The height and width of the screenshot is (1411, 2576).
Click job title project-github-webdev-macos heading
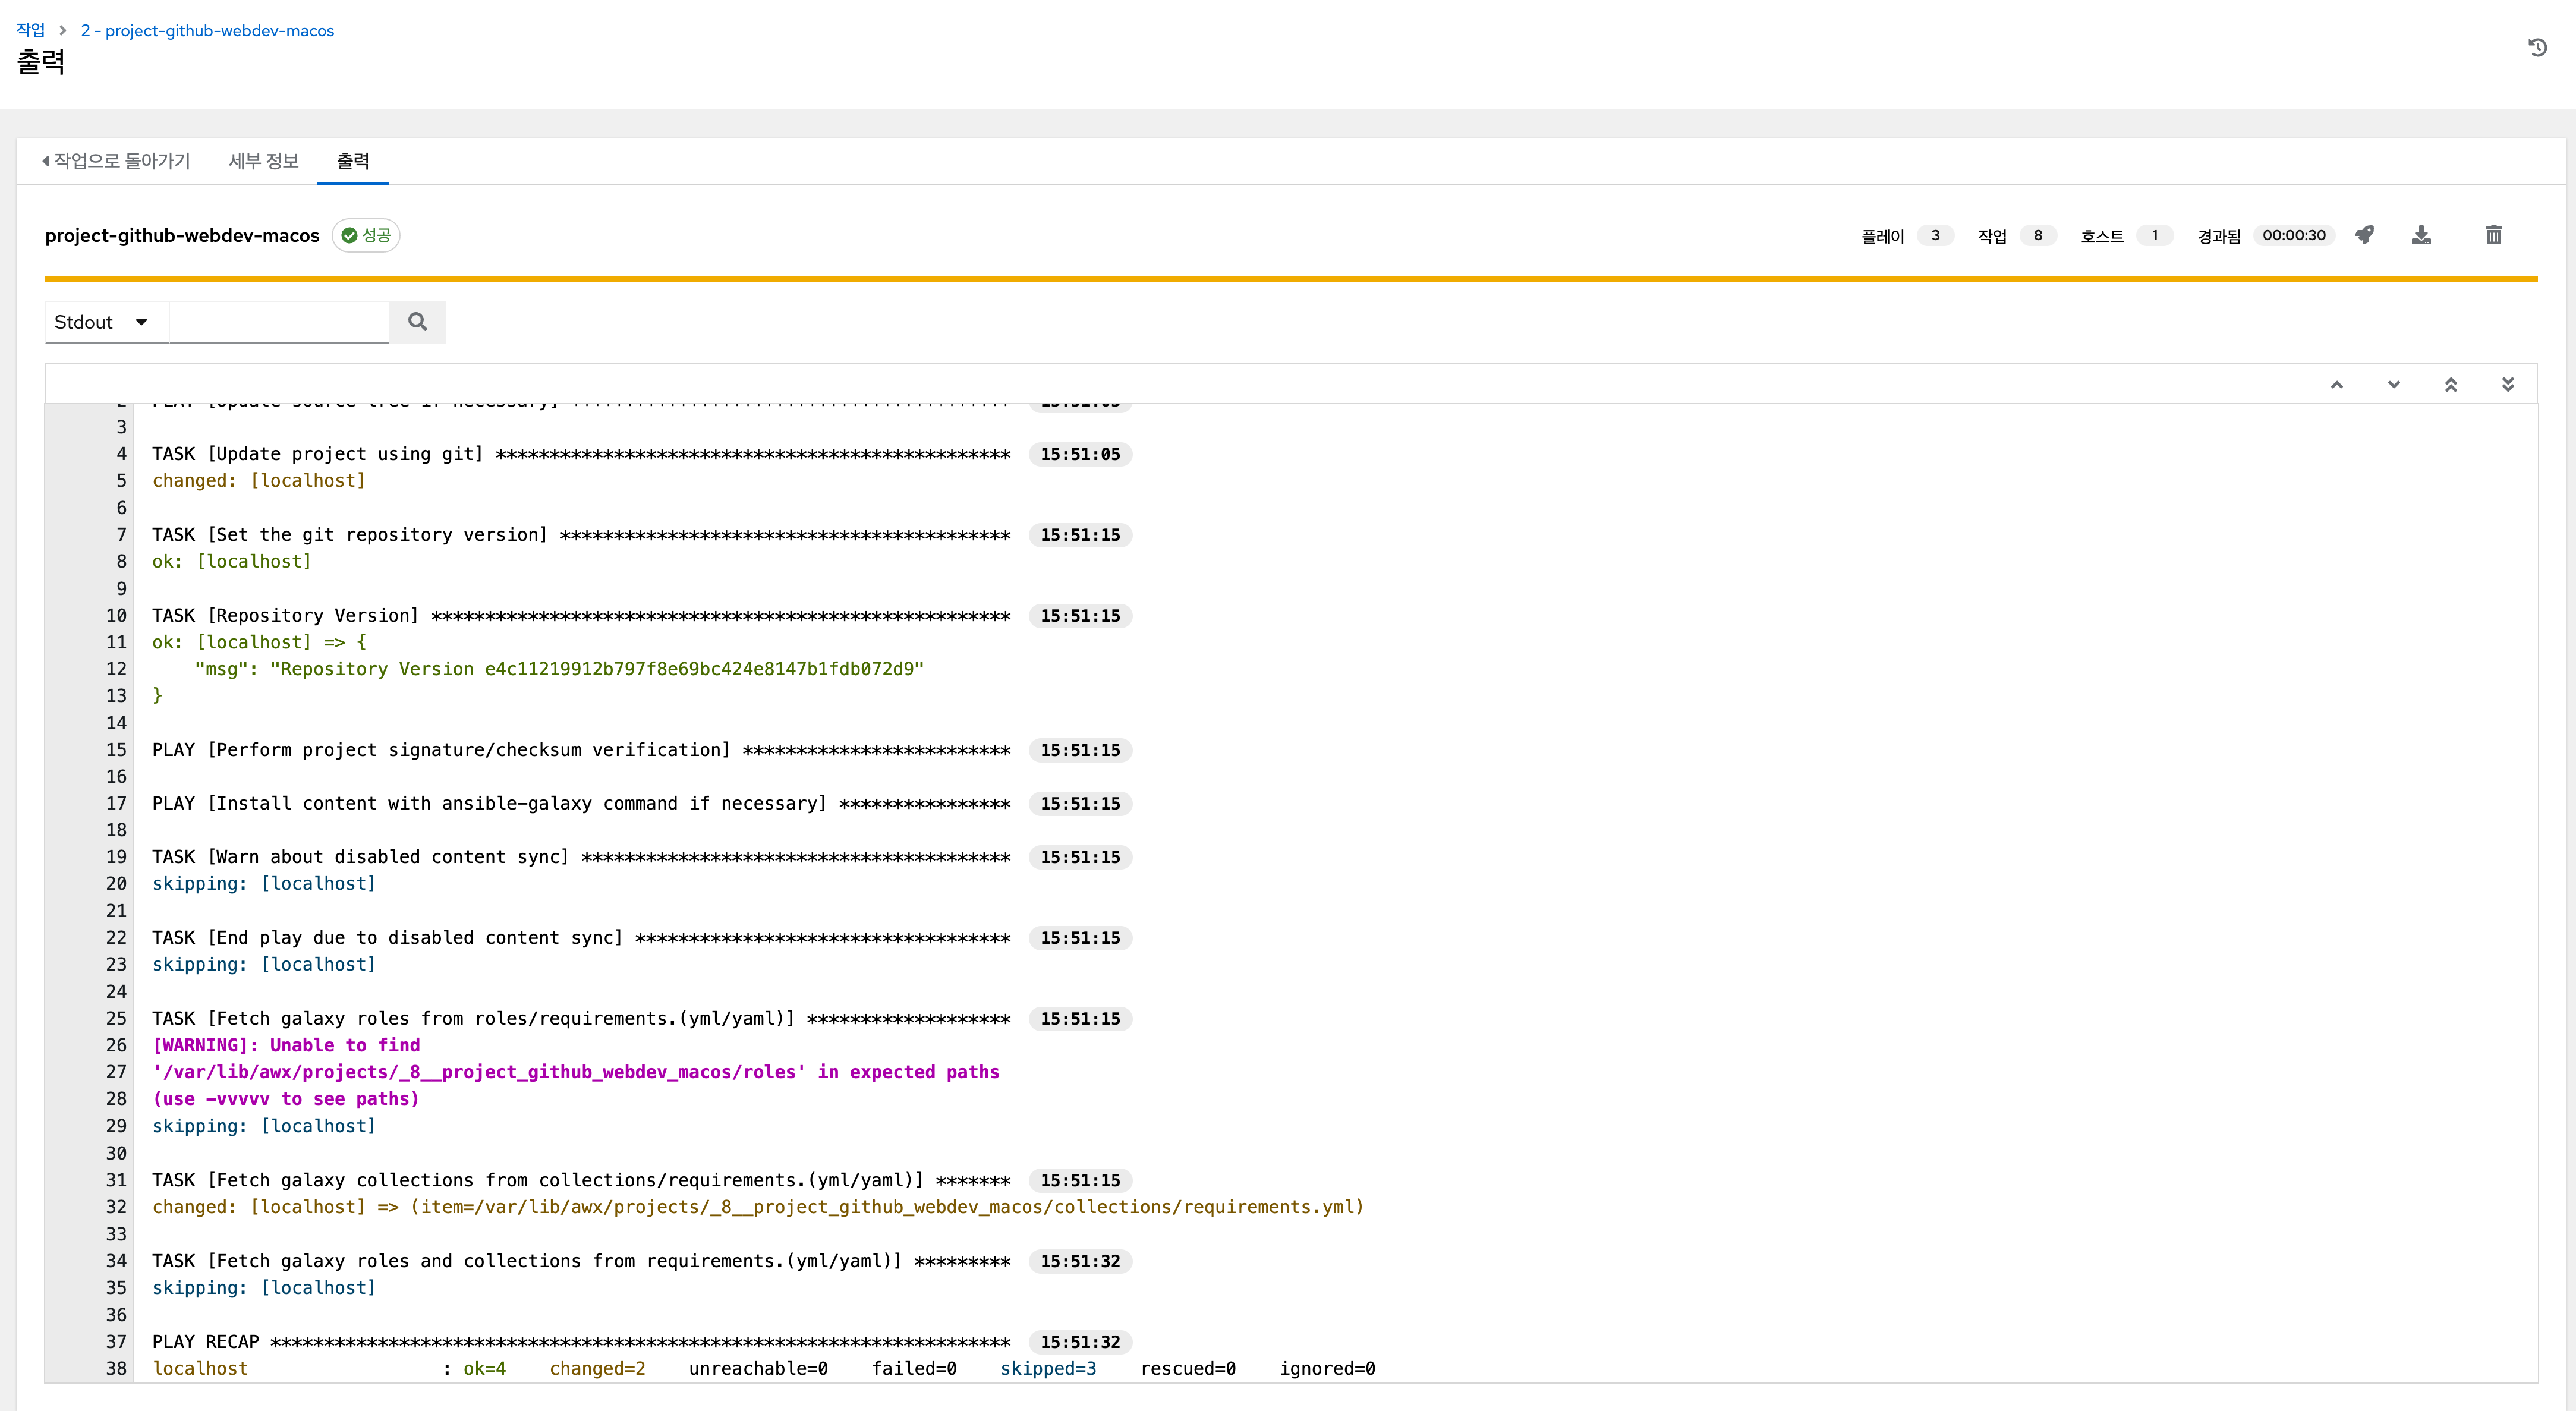[182, 235]
